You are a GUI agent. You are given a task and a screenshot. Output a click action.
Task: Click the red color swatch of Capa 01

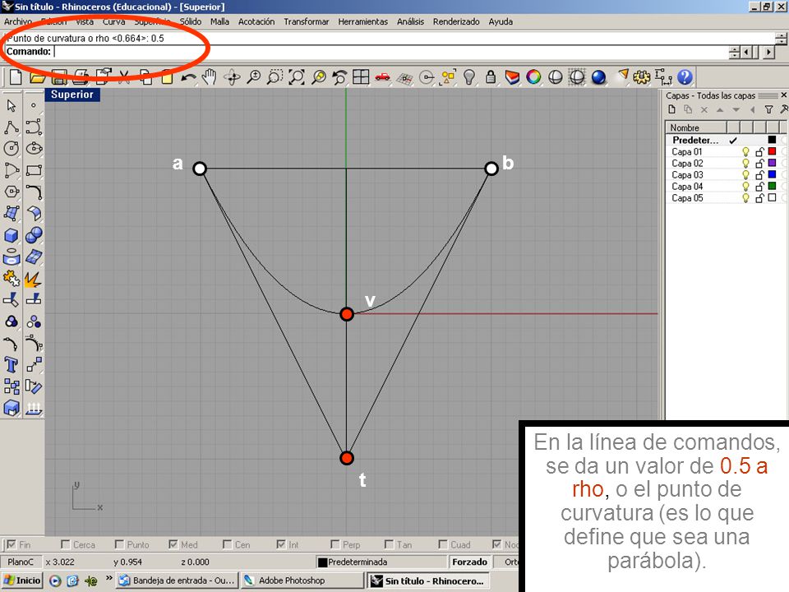point(773,151)
